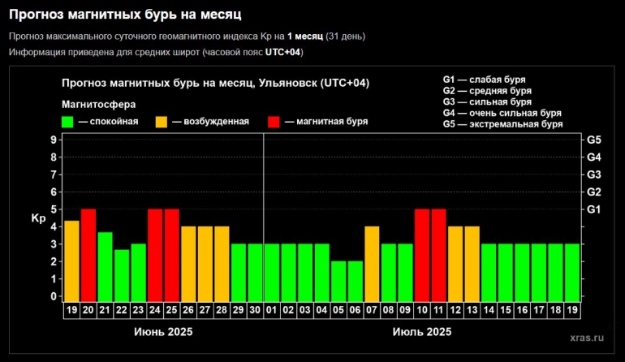
Task: Click the 'Kp' axis label
Action: (x=38, y=218)
